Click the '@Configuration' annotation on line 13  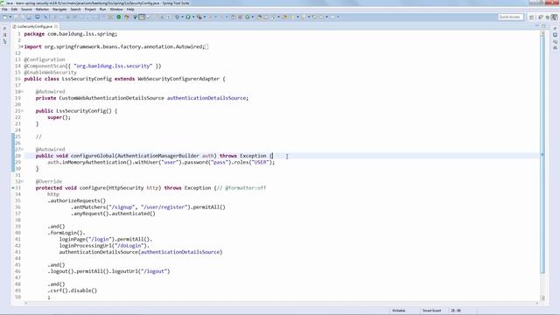tap(45, 59)
